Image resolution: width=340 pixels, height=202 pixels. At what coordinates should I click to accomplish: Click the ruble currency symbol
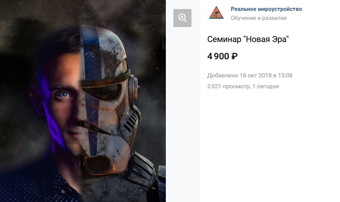(x=234, y=56)
